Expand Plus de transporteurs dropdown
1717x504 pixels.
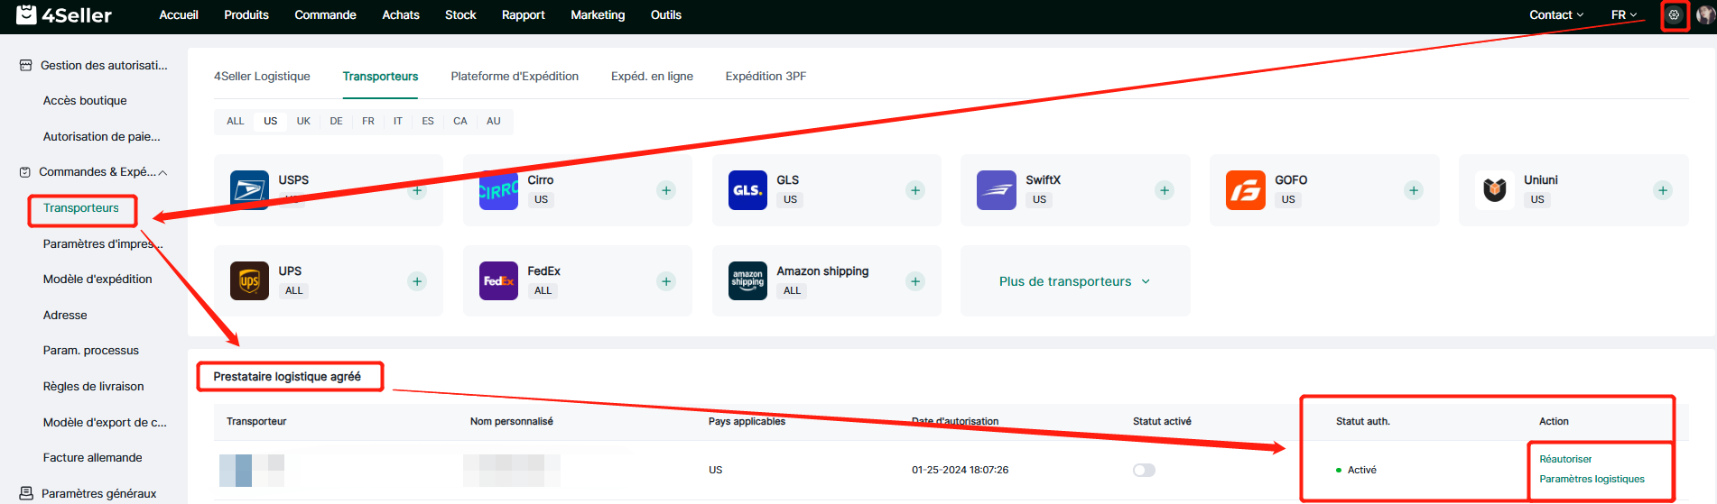(x=1074, y=281)
